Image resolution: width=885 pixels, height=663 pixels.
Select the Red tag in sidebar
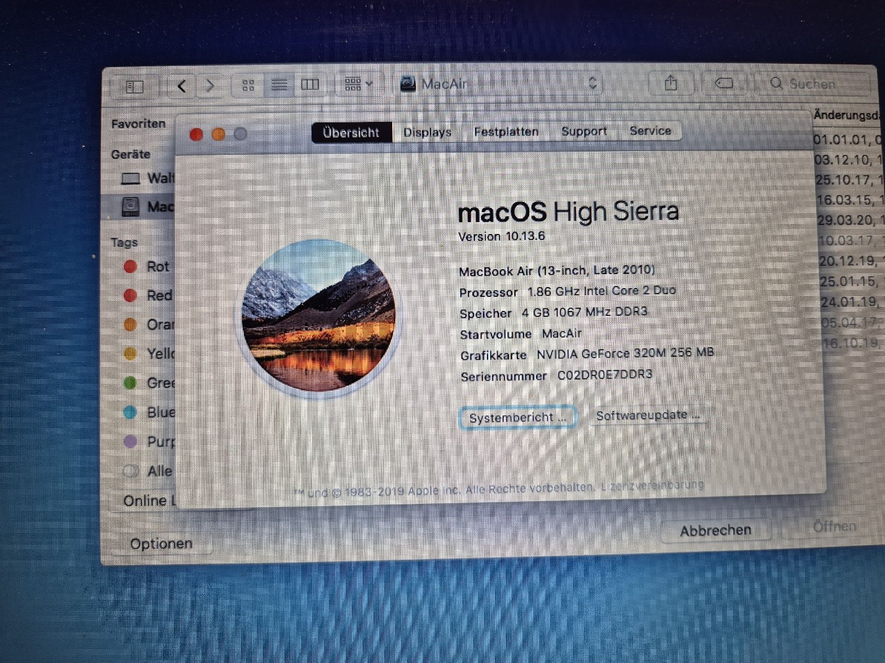(x=147, y=295)
